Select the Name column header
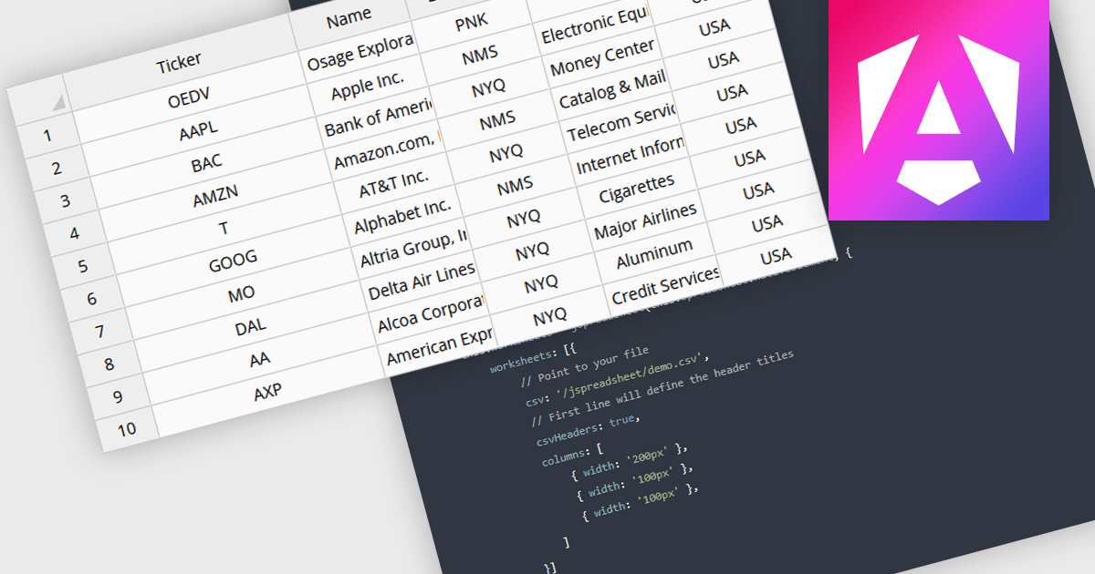Viewport: 1095px width, 574px height. pyautogui.click(x=349, y=17)
